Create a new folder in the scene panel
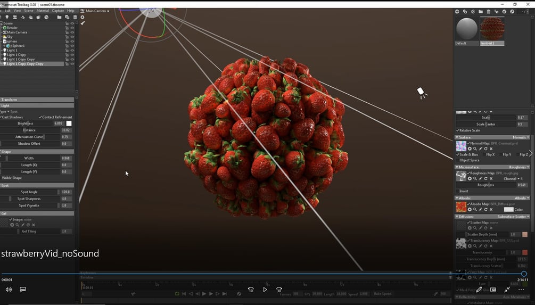The height and width of the screenshot is (305, 535). point(60,17)
